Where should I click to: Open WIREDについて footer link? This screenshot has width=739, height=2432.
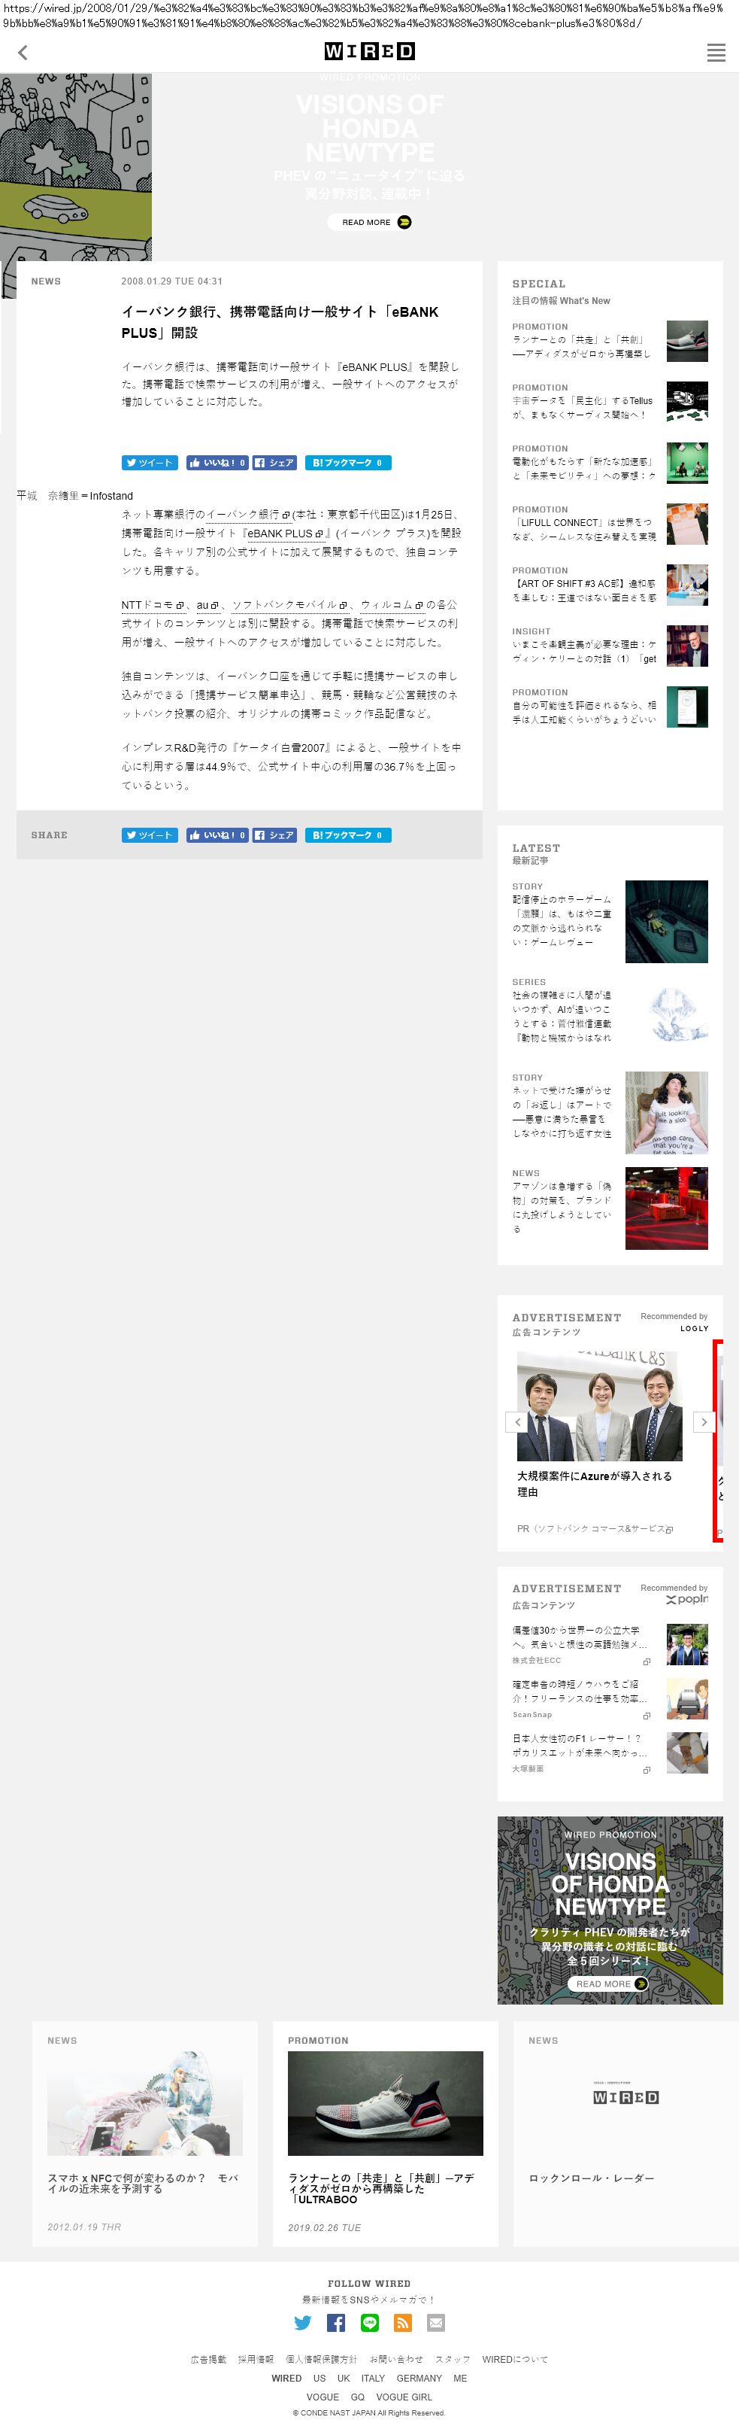pyautogui.click(x=515, y=2358)
